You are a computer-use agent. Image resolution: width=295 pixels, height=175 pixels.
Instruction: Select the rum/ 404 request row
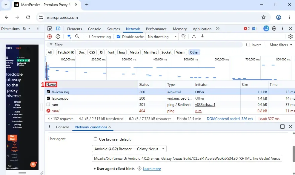coord(170,111)
